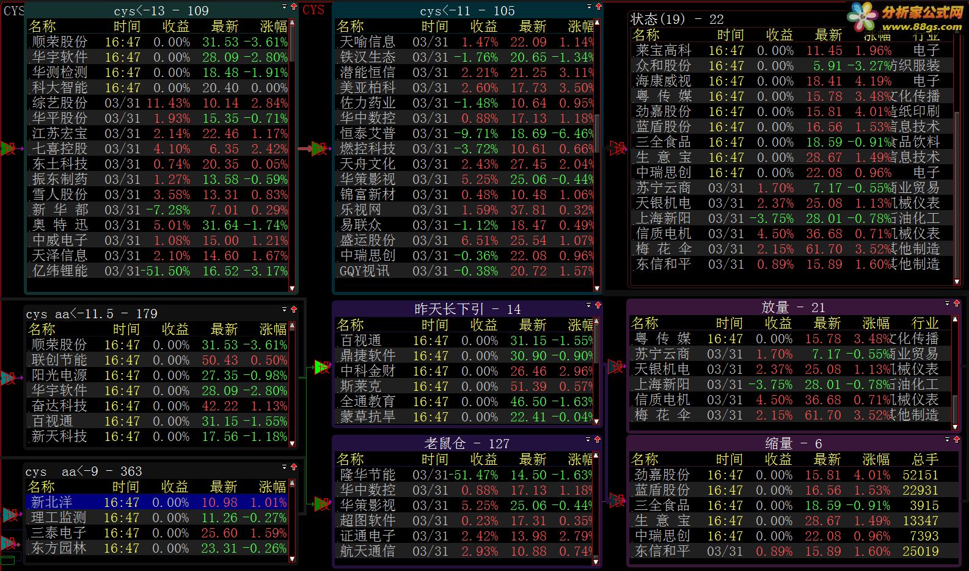Click the 设 filter node feeding cys<-11 panel

319,148
